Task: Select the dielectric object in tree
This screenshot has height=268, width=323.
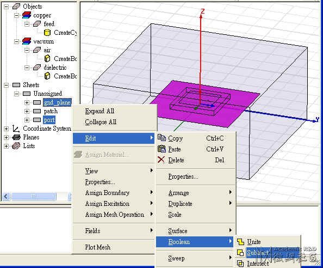Action: 55,68
